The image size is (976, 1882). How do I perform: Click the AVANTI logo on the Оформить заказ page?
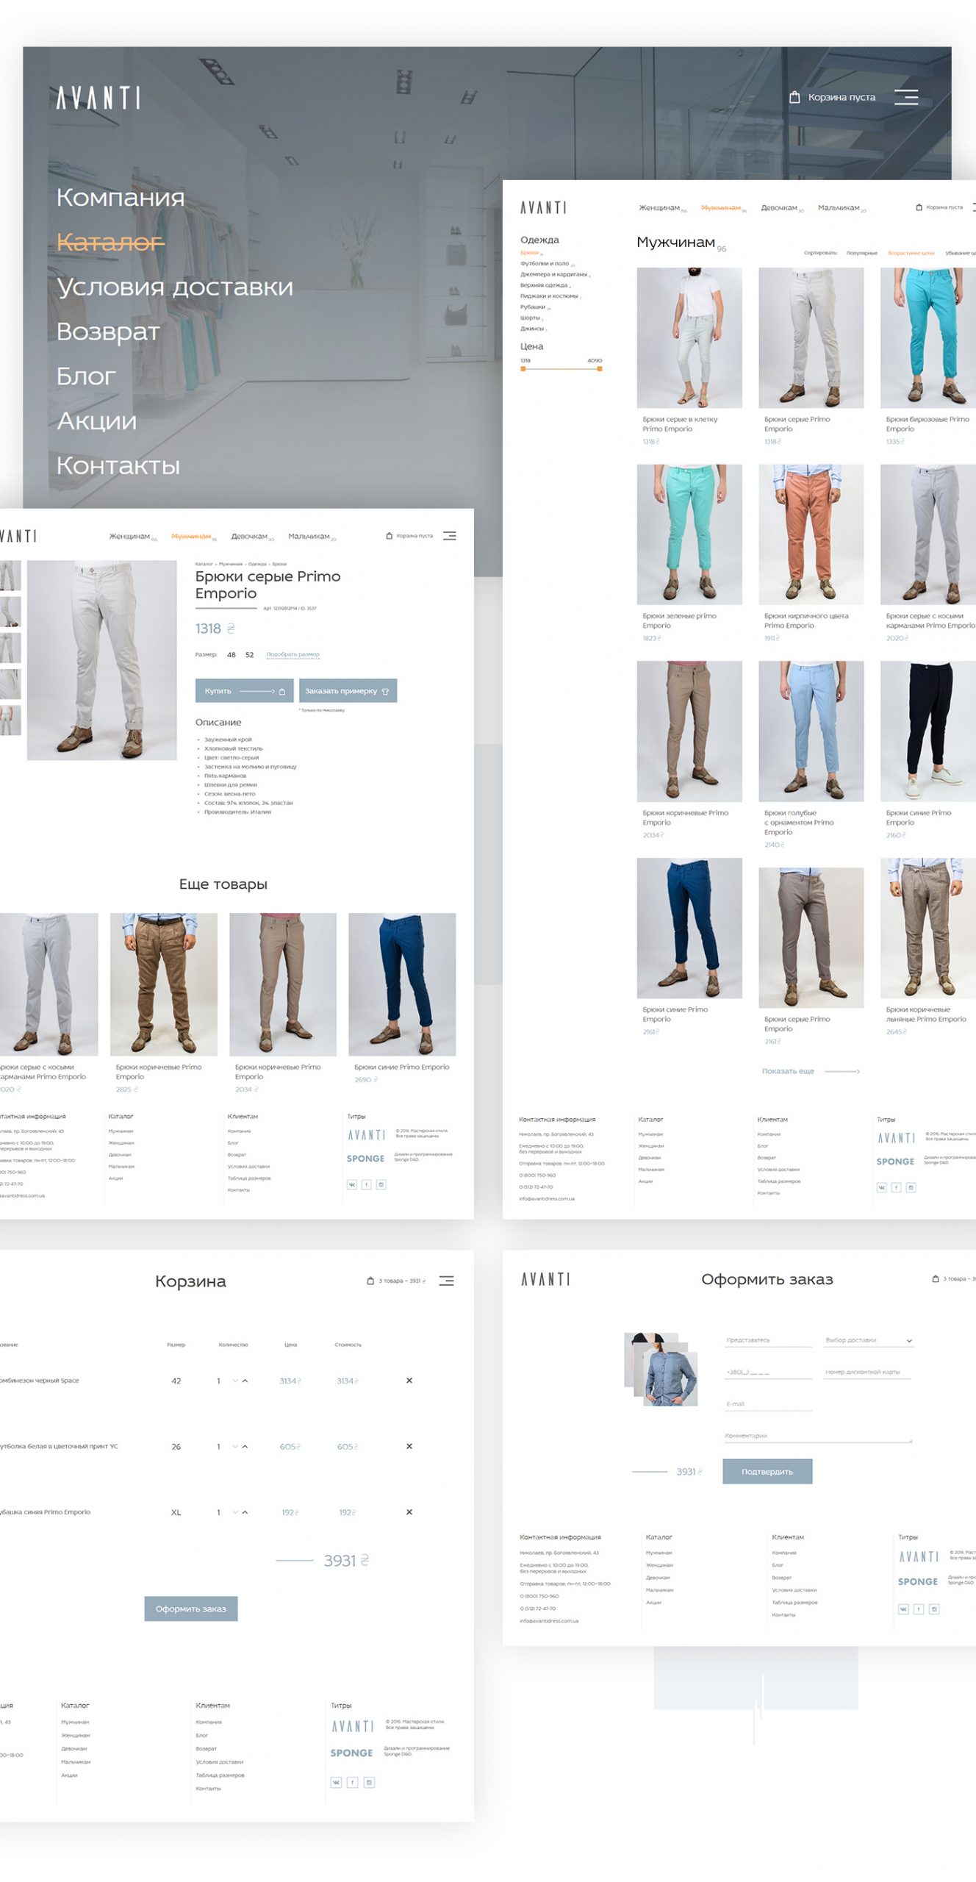click(545, 1279)
